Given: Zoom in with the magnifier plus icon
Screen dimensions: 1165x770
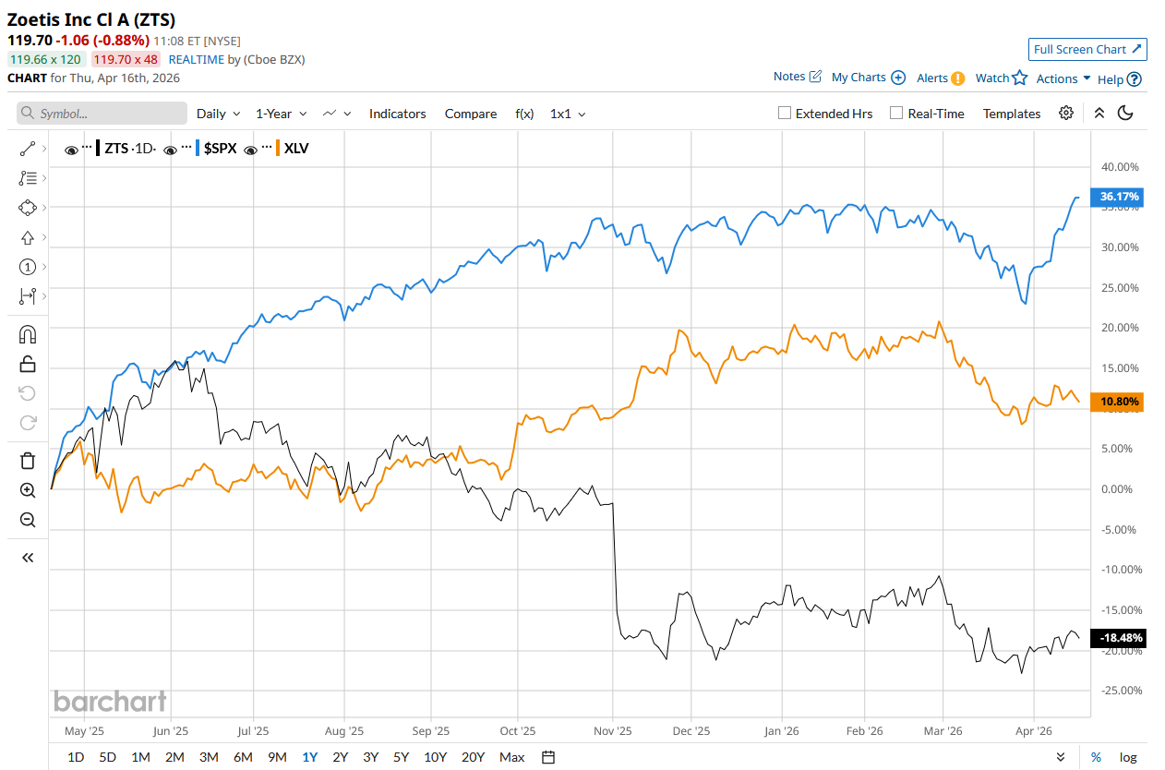Looking at the screenshot, I should coord(28,490).
